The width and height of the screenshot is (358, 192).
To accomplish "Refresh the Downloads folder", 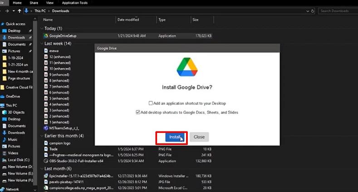I will 313,11.
